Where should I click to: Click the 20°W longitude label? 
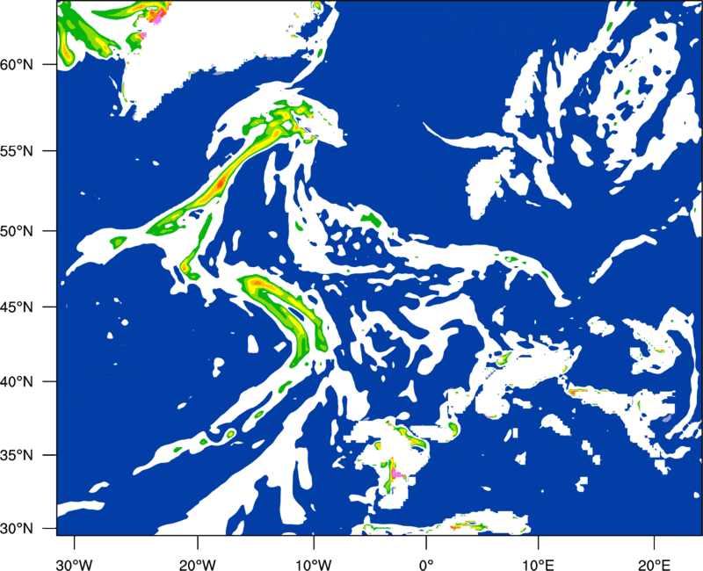pos(198,565)
